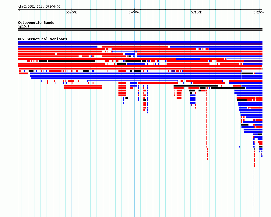Select the topmost full-width blue variant bar
The height and width of the screenshot is (217, 271).
[140, 42]
